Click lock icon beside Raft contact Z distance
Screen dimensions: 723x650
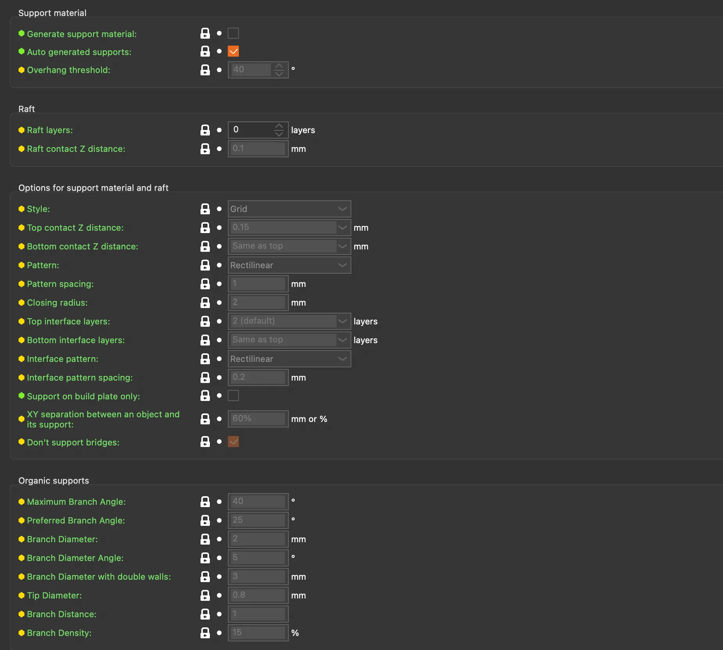(205, 149)
